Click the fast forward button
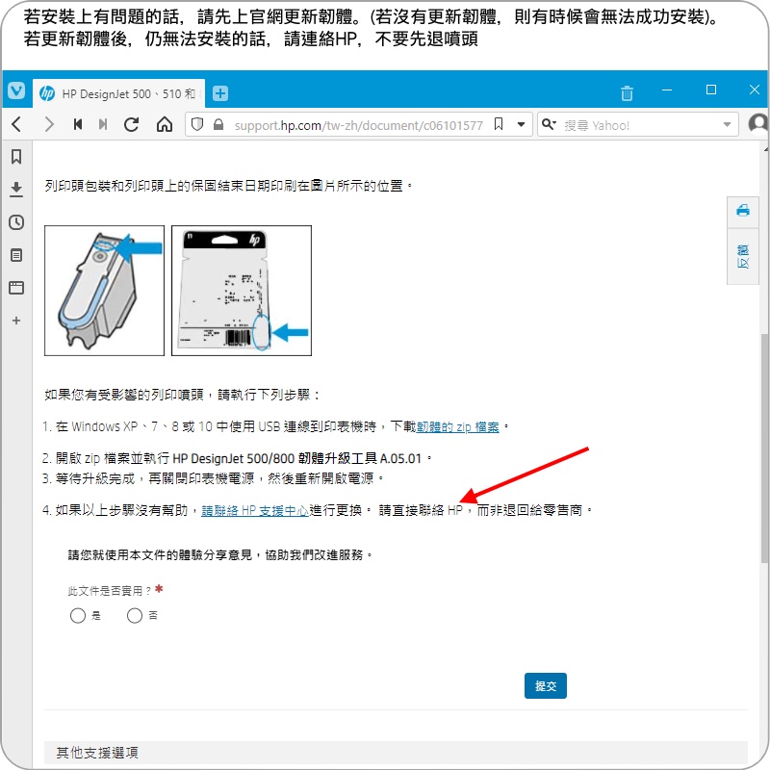The height and width of the screenshot is (770, 770). 103,124
